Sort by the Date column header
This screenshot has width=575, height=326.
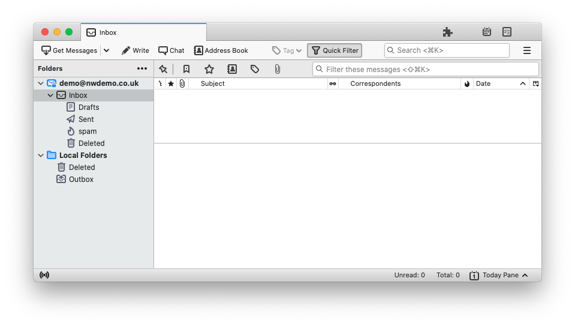(x=501, y=83)
